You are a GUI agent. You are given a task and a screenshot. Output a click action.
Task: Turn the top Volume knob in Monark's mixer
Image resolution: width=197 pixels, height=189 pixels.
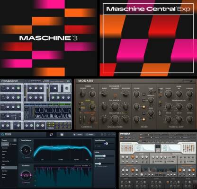136,94
